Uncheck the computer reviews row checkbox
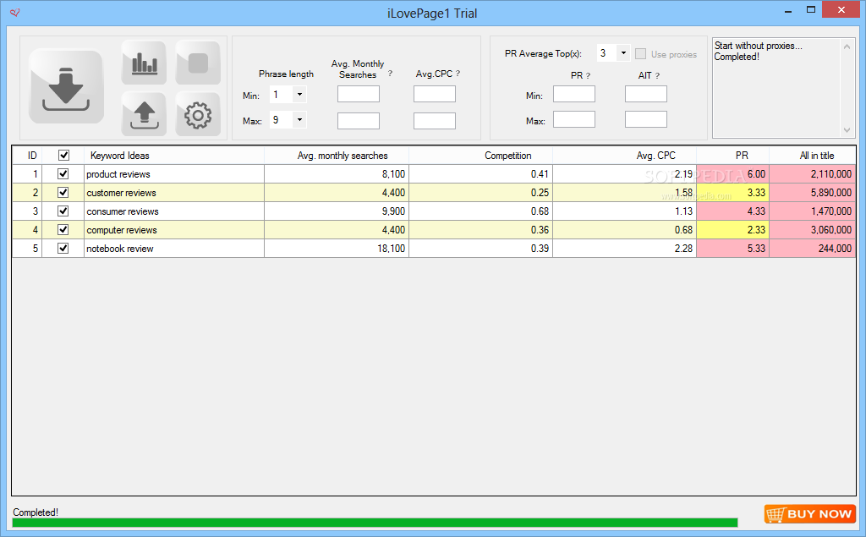866x537 pixels. 63,229
